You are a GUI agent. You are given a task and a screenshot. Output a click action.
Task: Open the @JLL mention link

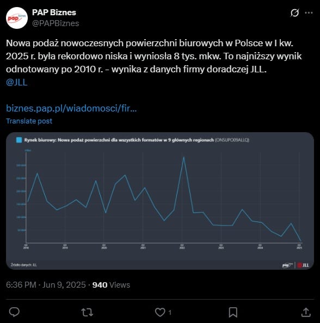17,82
